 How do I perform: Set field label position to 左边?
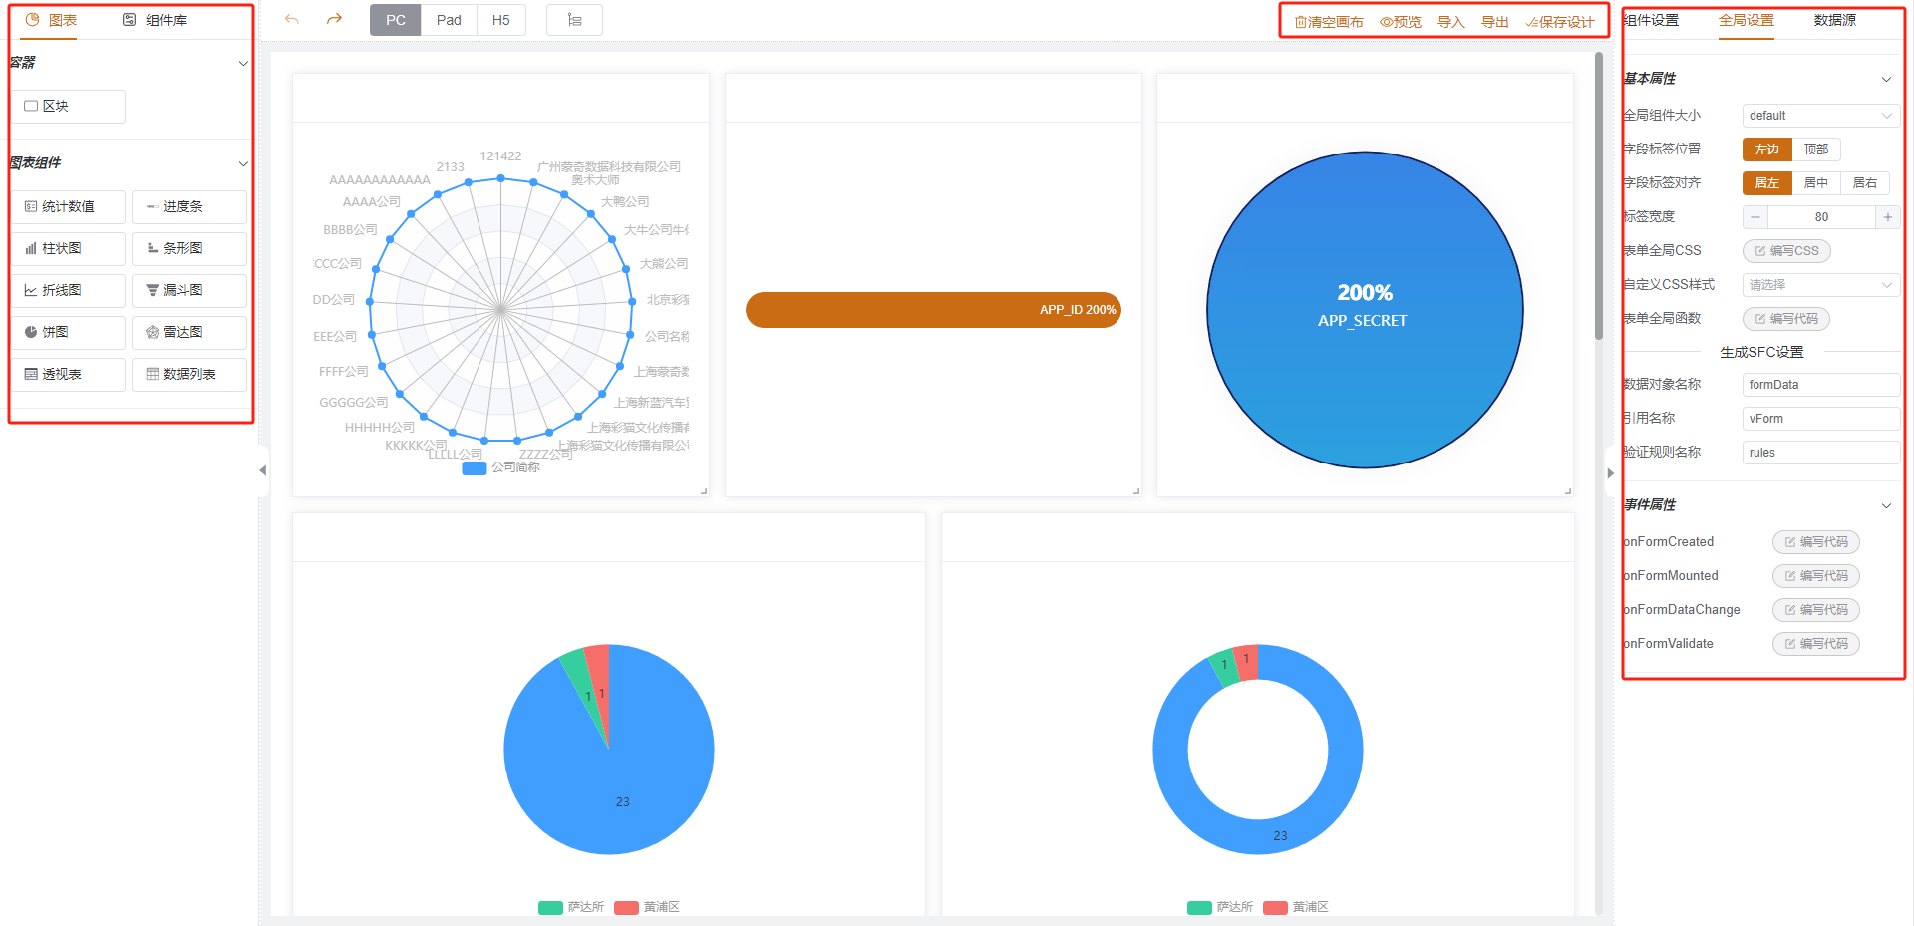[1767, 150]
